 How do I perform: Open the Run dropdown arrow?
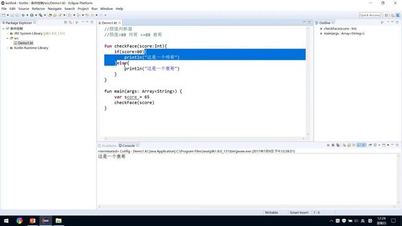[36, 15]
